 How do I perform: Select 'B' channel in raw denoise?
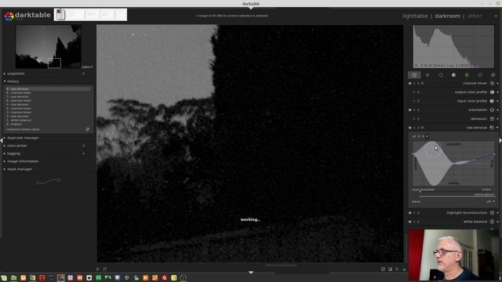427,136
